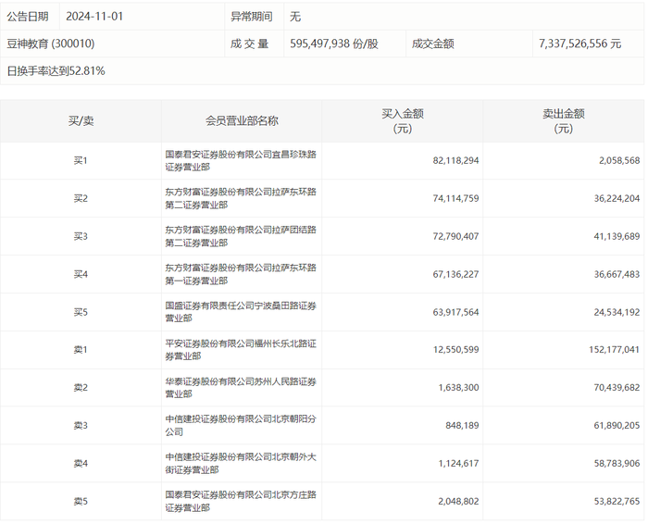Image resolution: width=648 pixels, height=524 pixels.
Task: Select the 卖1 row label
Action: click(81, 350)
